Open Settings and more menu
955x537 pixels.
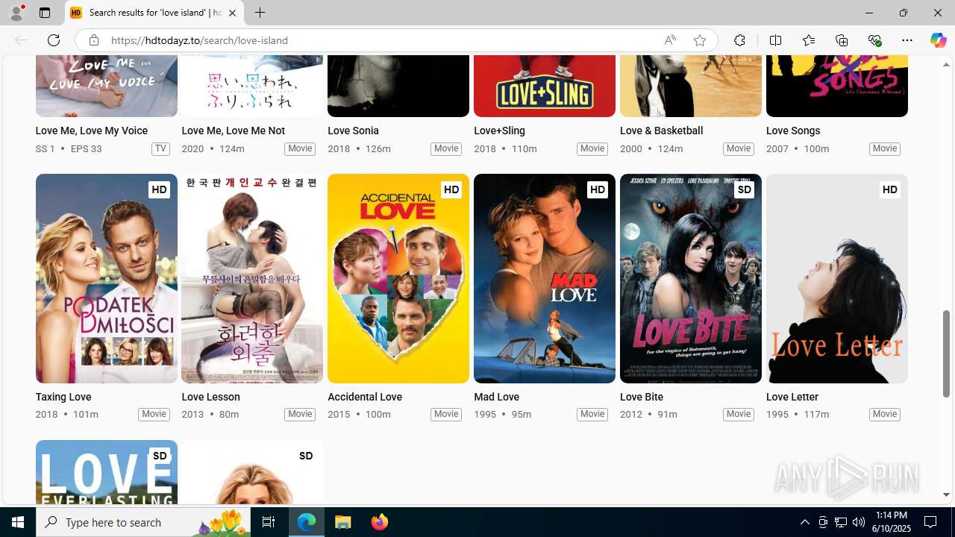(x=907, y=40)
